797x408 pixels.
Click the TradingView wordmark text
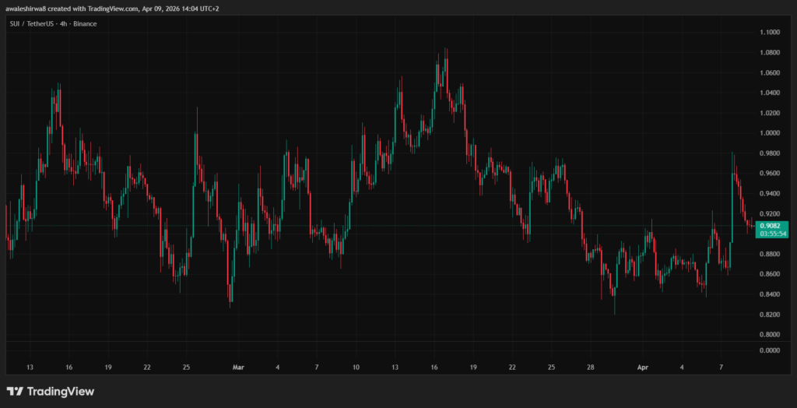(x=60, y=391)
